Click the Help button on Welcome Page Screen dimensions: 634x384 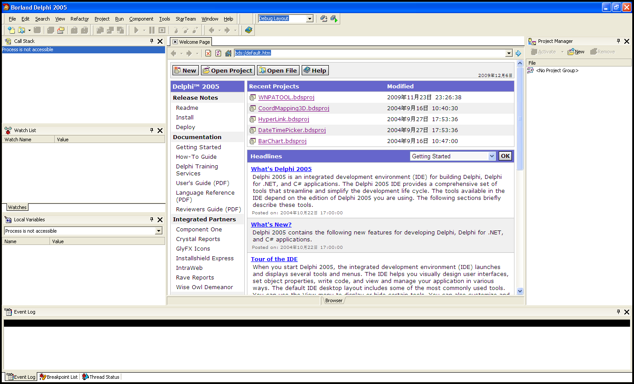[x=315, y=70]
